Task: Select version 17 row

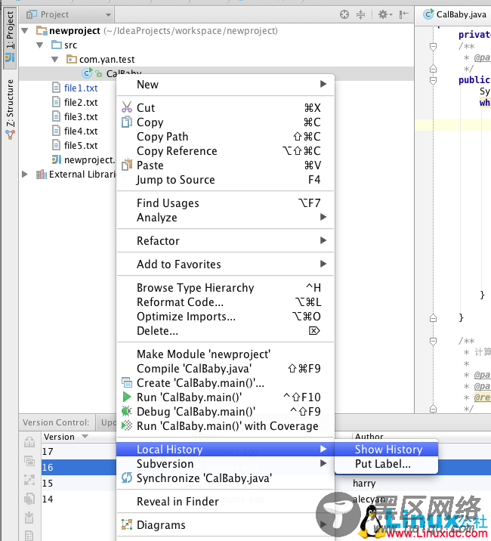Action: pyautogui.click(x=79, y=451)
